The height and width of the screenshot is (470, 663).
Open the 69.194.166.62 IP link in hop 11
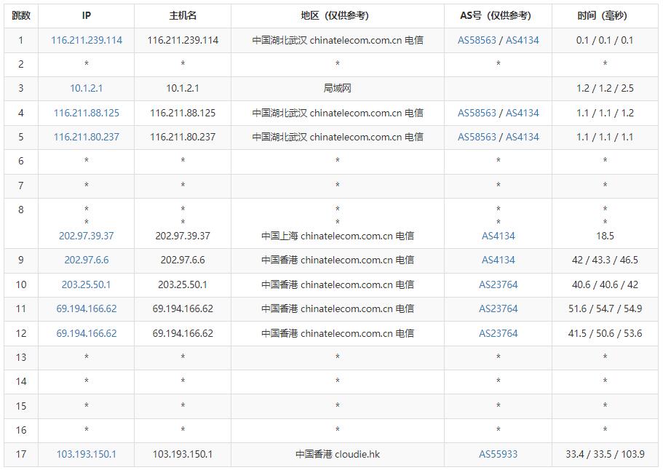(87, 308)
